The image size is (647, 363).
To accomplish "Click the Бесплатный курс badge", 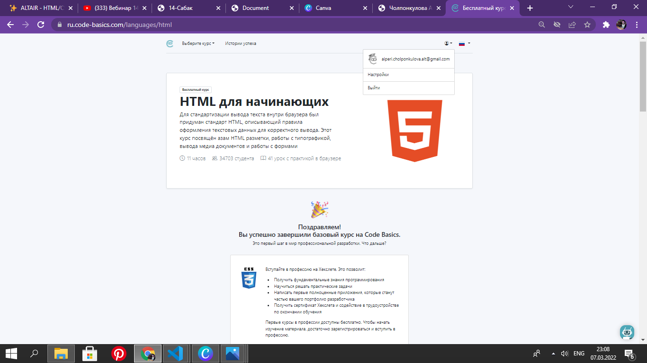I will pos(196,89).
